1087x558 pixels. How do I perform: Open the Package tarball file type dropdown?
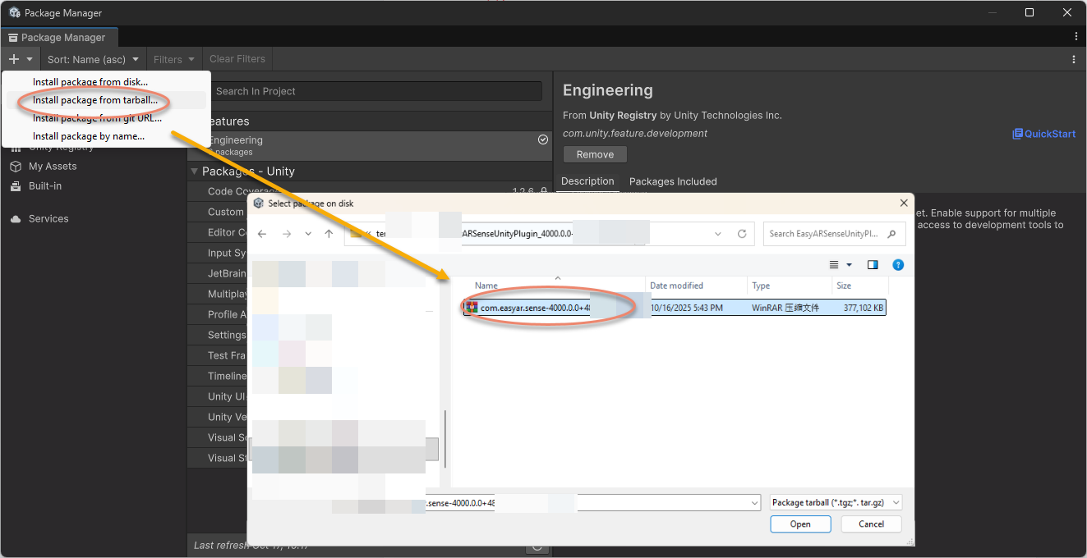(836, 502)
